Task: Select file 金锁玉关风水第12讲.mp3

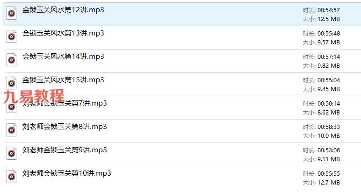Action: [63, 10]
